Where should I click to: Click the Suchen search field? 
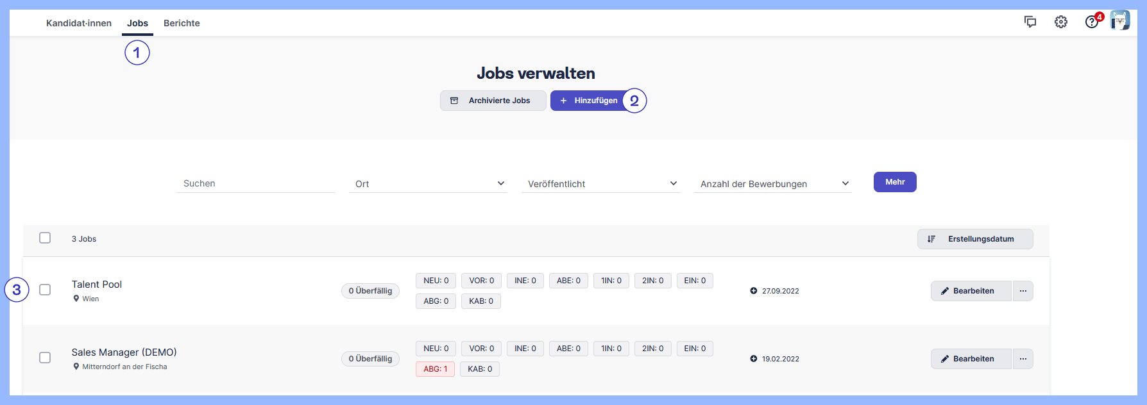tap(255, 183)
